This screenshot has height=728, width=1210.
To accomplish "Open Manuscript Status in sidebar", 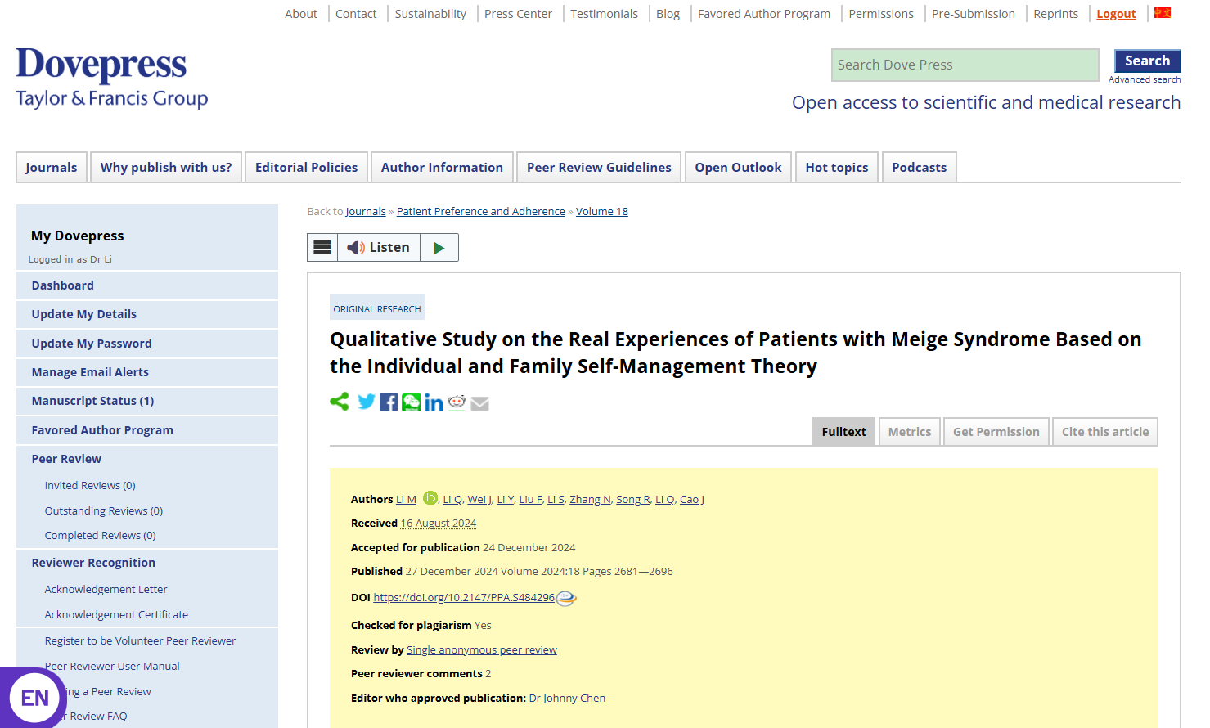I will coord(92,401).
